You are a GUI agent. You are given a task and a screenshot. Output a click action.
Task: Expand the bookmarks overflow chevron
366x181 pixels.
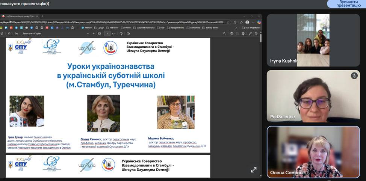tap(236, 27)
